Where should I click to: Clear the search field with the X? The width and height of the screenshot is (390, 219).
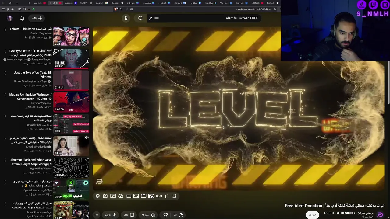(151, 18)
